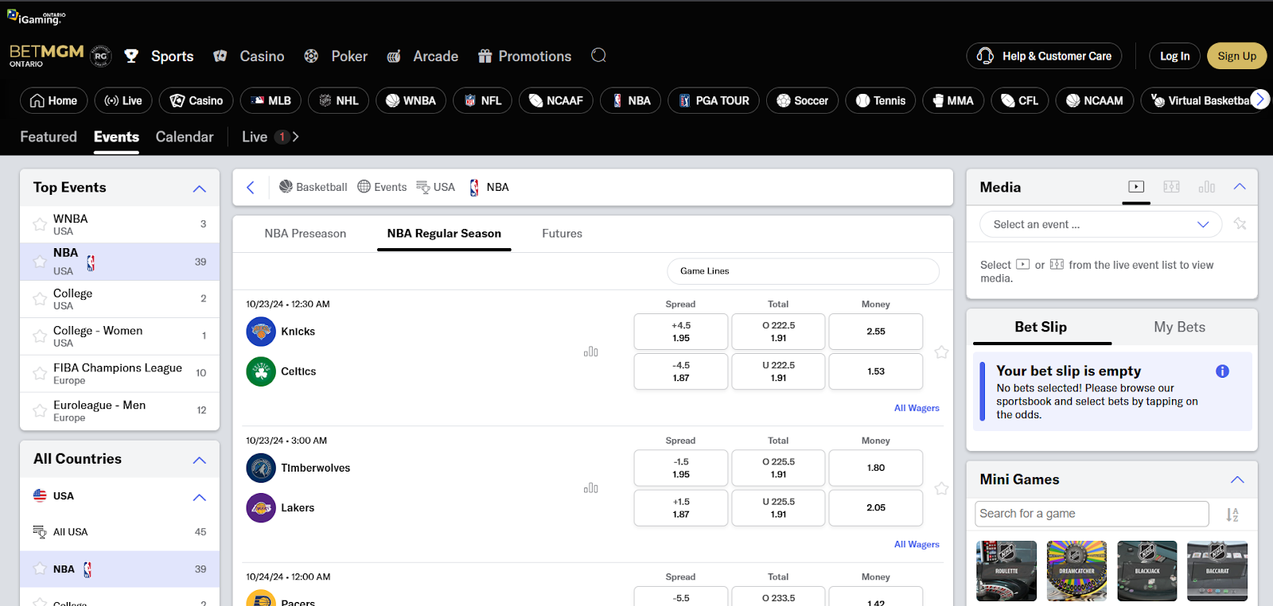The height and width of the screenshot is (606, 1273).
Task: Open the PGA TOUR sport pill
Action: (x=714, y=100)
